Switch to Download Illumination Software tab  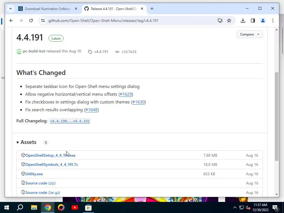[x=48, y=9]
